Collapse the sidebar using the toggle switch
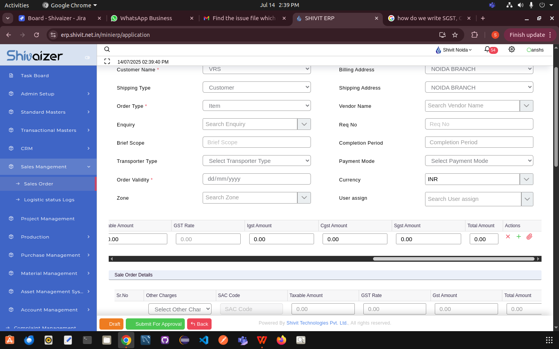Viewport: 559px width, 349px height. (x=87, y=57)
